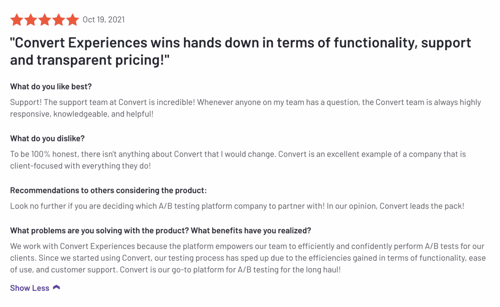
Task: Select the 'What do you dislike?' heading
Action: click(47, 139)
